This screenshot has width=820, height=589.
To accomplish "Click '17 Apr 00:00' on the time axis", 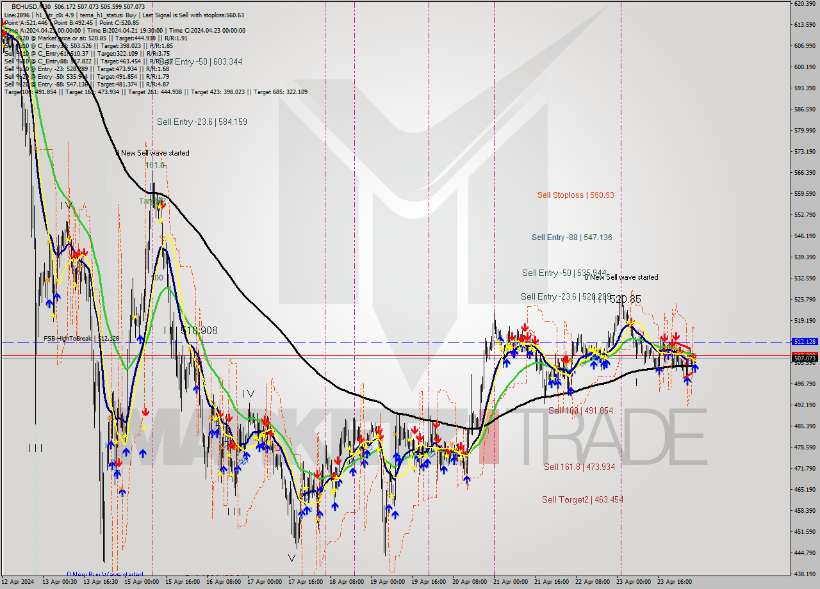I will pyautogui.click(x=265, y=583).
